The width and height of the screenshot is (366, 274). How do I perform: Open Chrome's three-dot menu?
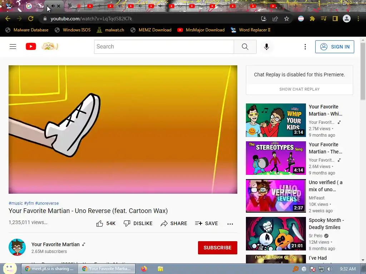pyautogui.click(x=358, y=19)
